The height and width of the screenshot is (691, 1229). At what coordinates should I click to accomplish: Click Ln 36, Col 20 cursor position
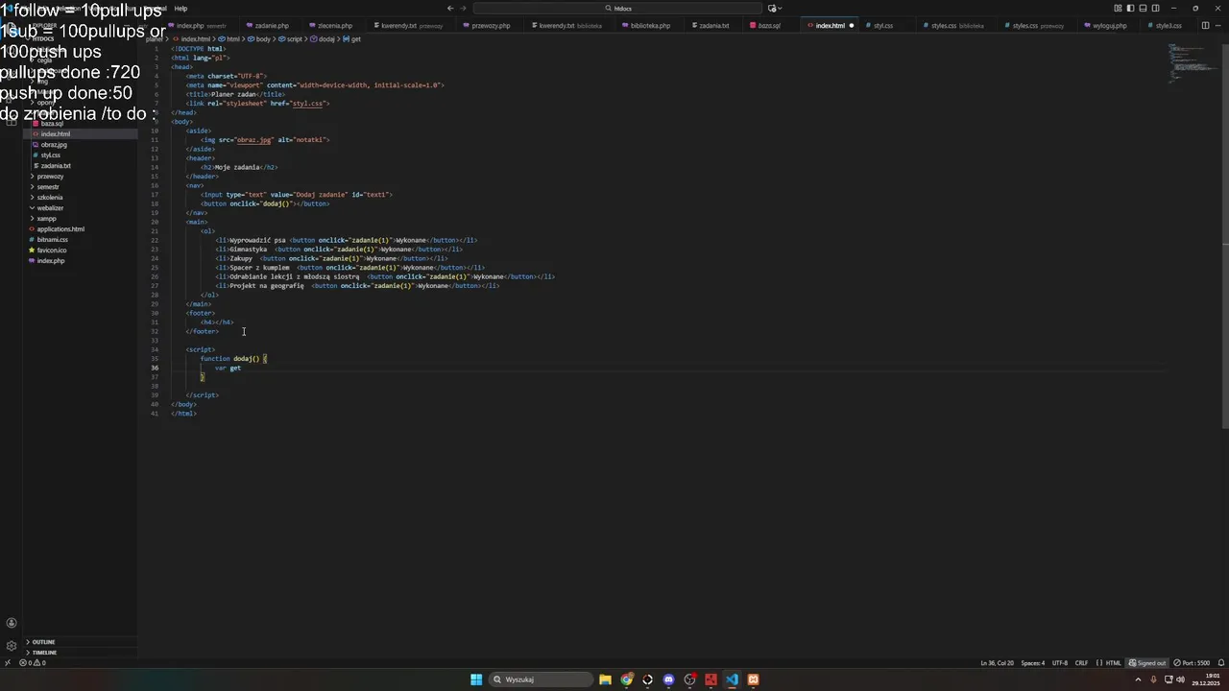point(997,662)
